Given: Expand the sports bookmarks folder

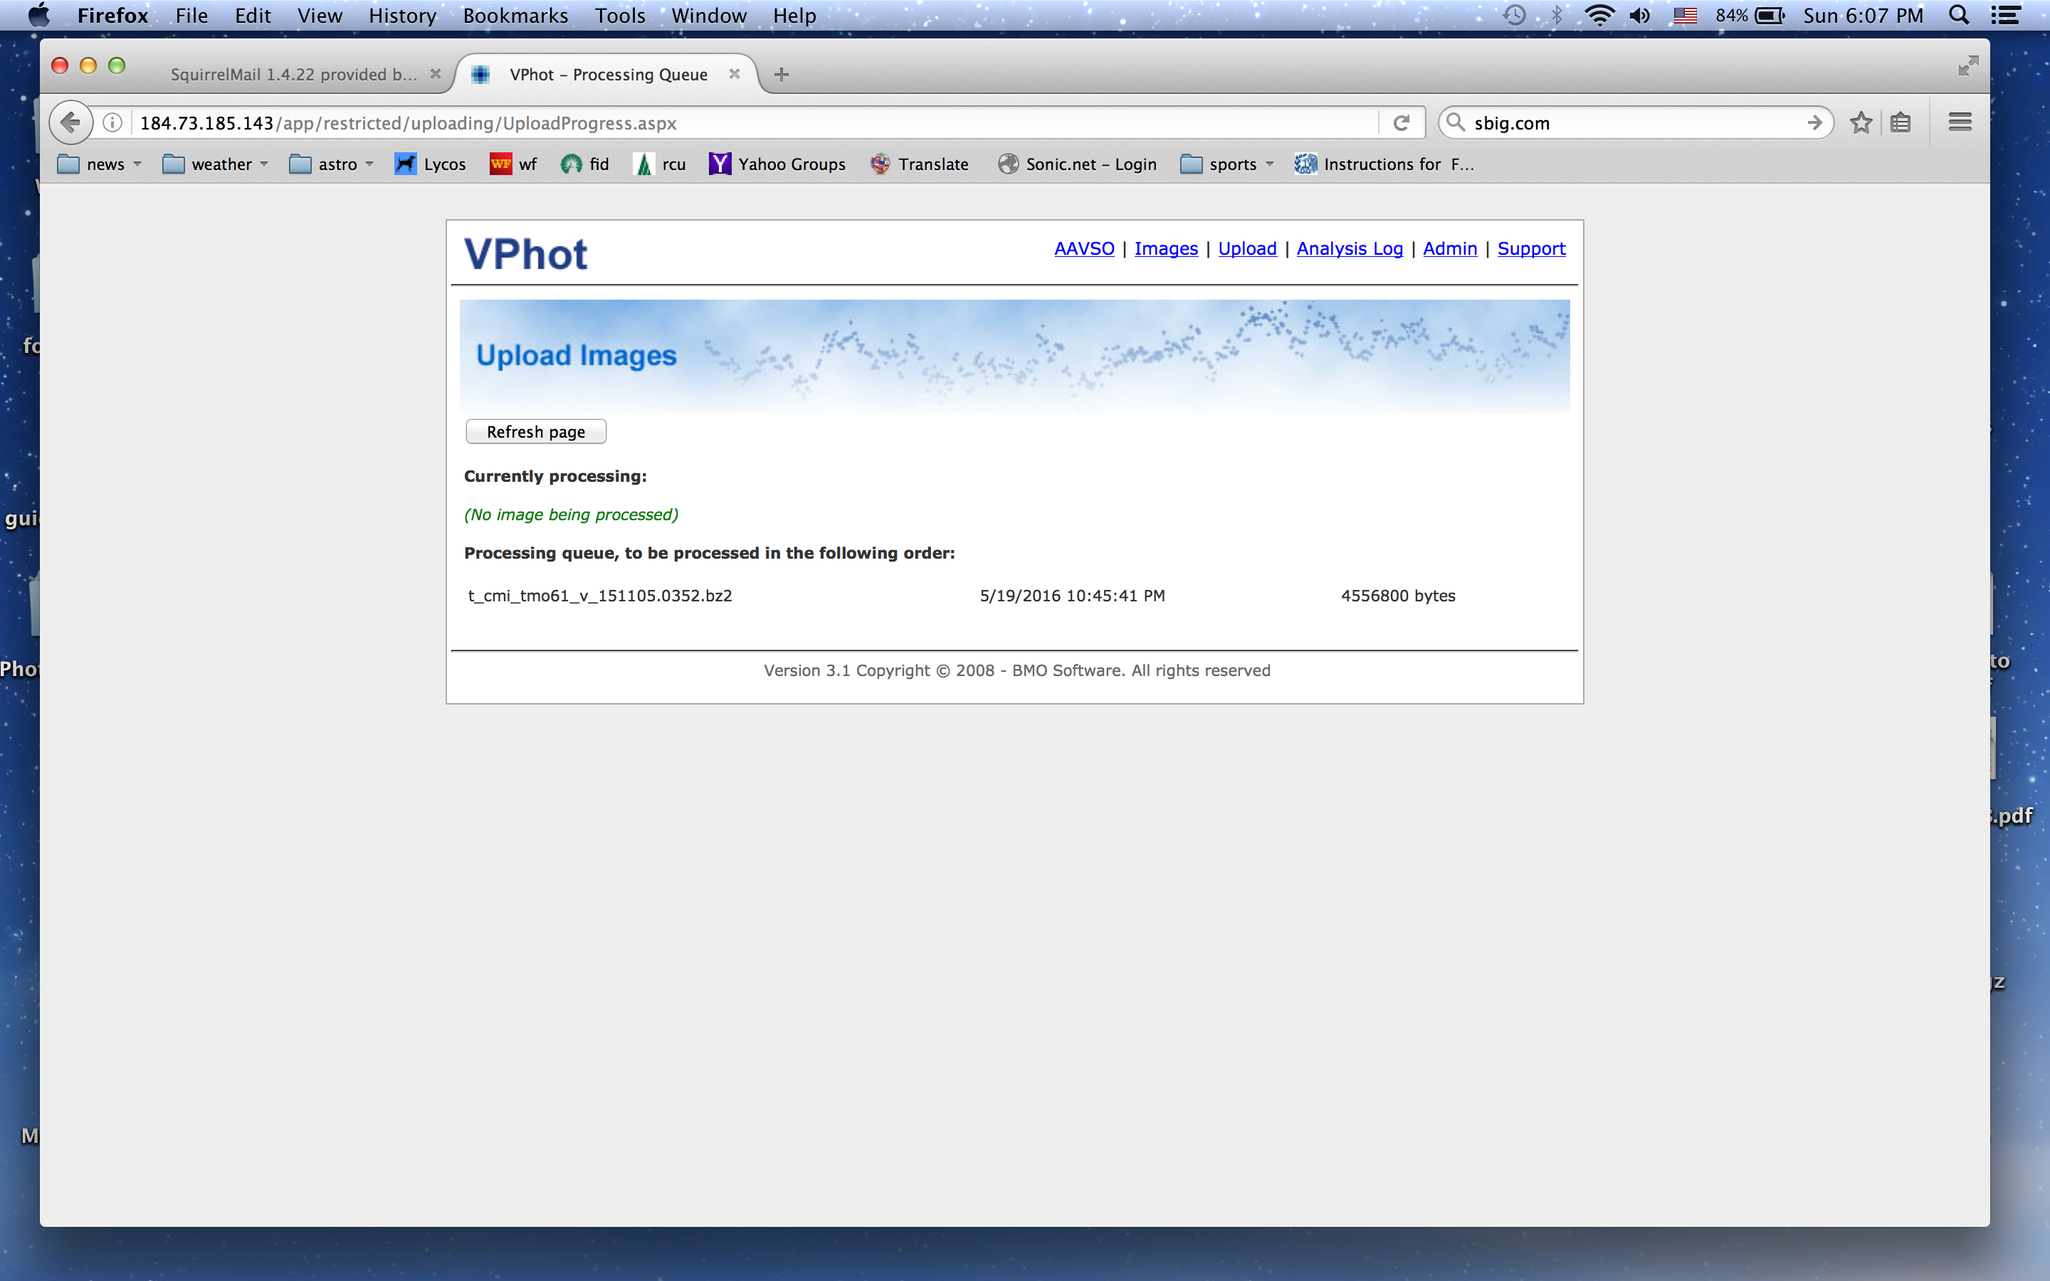Looking at the screenshot, I should pos(1226,164).
